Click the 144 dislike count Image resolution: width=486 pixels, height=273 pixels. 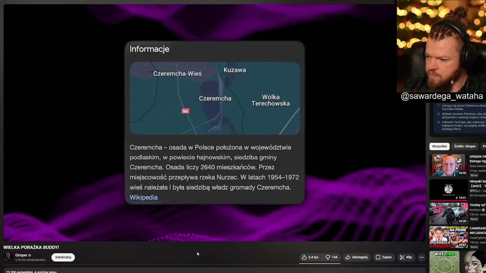click(x=335, y=257)
